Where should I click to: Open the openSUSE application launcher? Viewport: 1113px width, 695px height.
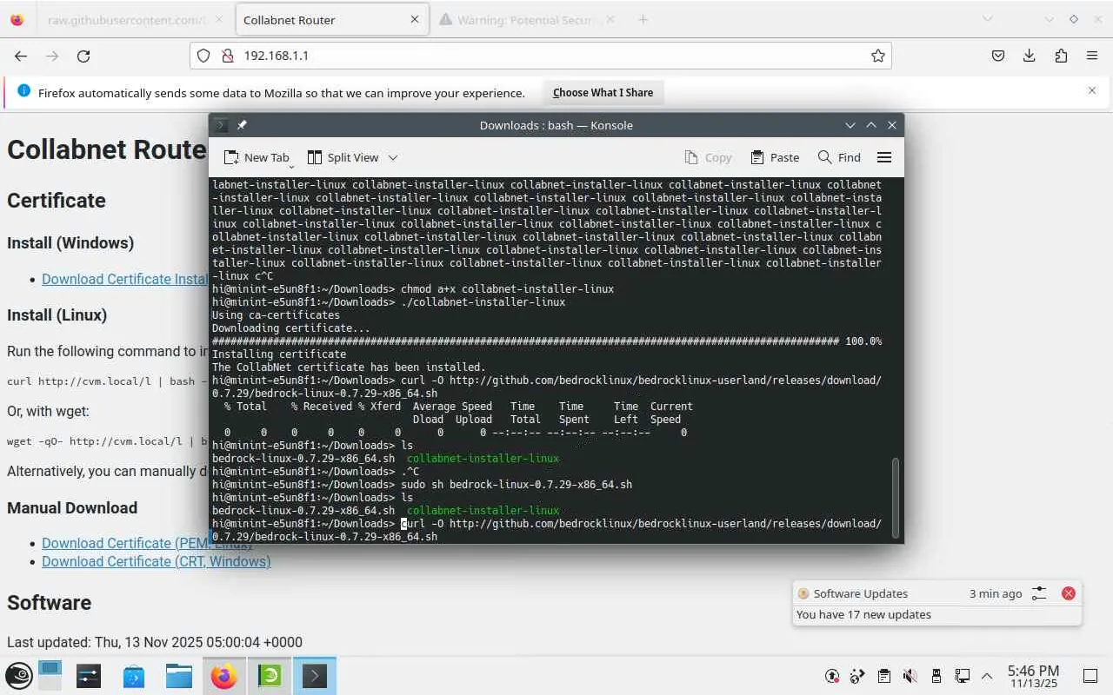pos(19,676)
